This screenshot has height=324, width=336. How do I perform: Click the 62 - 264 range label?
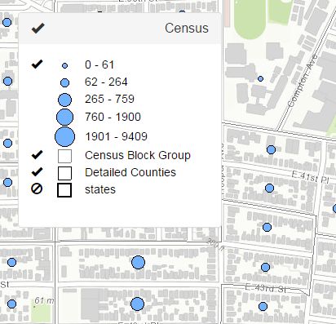click(x=106, y=82)
